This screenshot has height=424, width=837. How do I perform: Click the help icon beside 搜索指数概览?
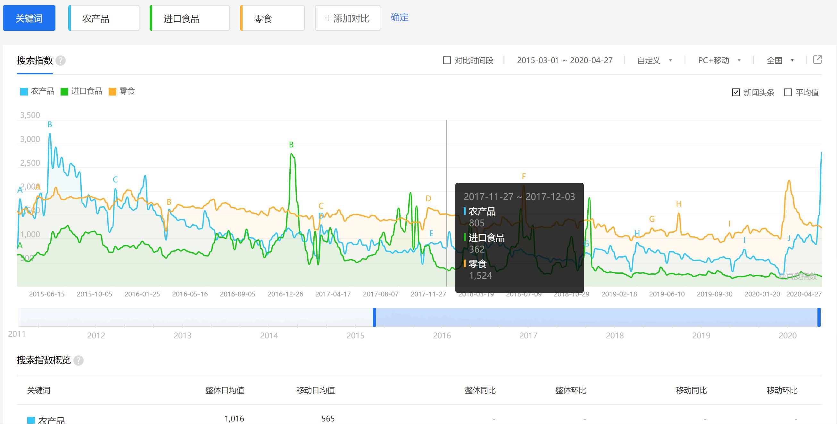(x=78, y=360)
